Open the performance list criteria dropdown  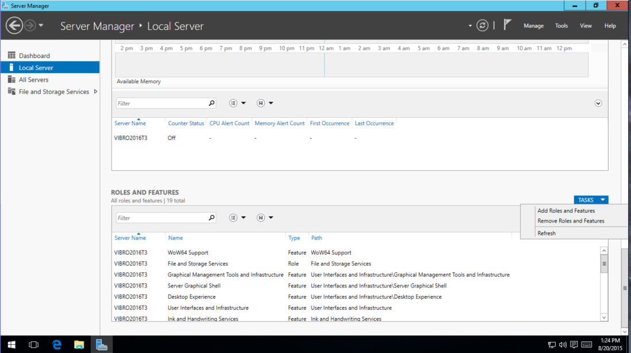[x=237, y=103]
